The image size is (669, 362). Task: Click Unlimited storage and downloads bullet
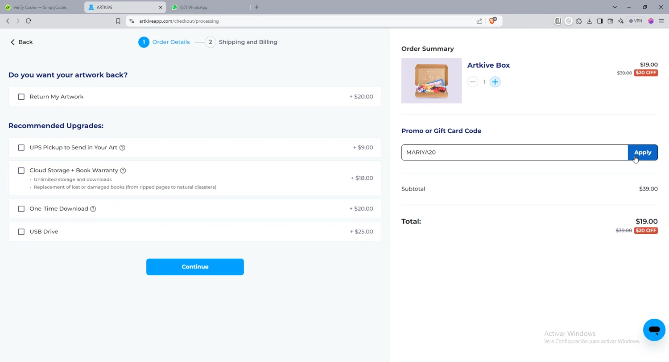[73, 179]
